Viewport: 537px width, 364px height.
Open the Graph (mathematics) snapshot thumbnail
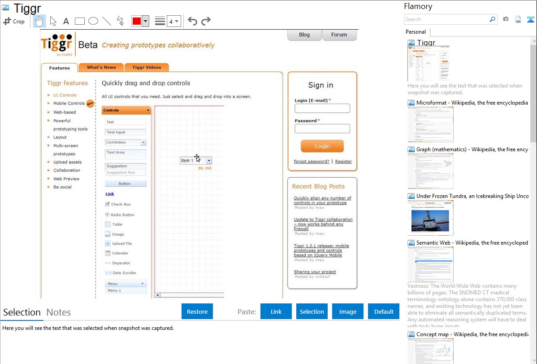(x=430, y=171)
